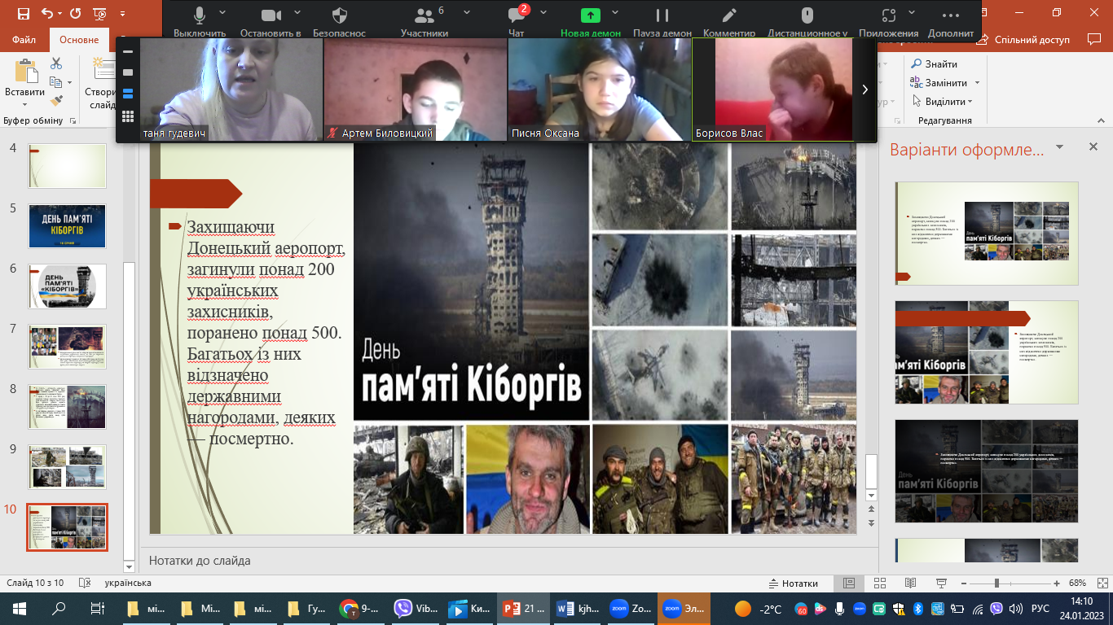Adjust the zoom slider handle
The width and height of the screenshot is (1113, 625).
[x=996, y=583]
